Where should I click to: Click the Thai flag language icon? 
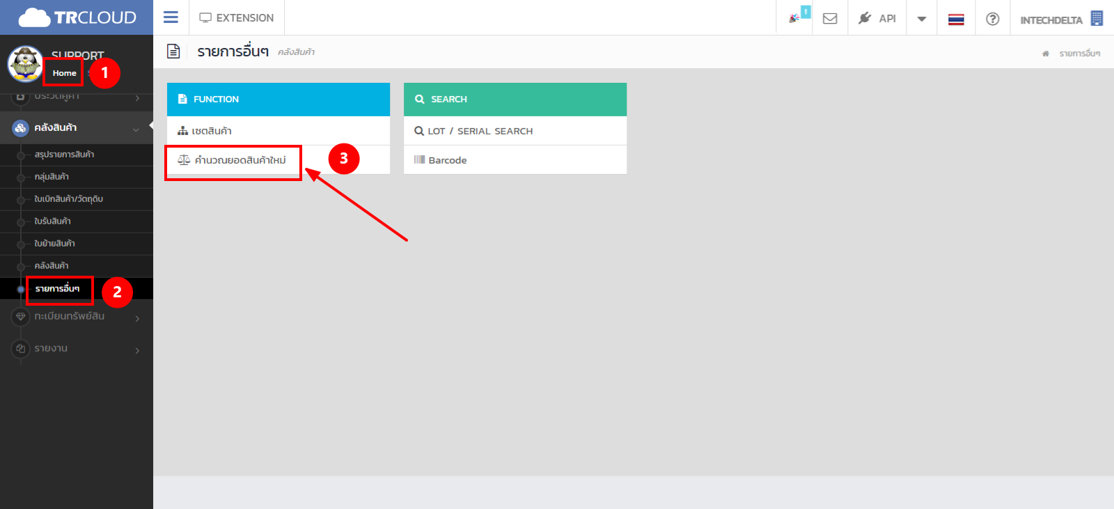pyautogui.click(x=956, y=19)
